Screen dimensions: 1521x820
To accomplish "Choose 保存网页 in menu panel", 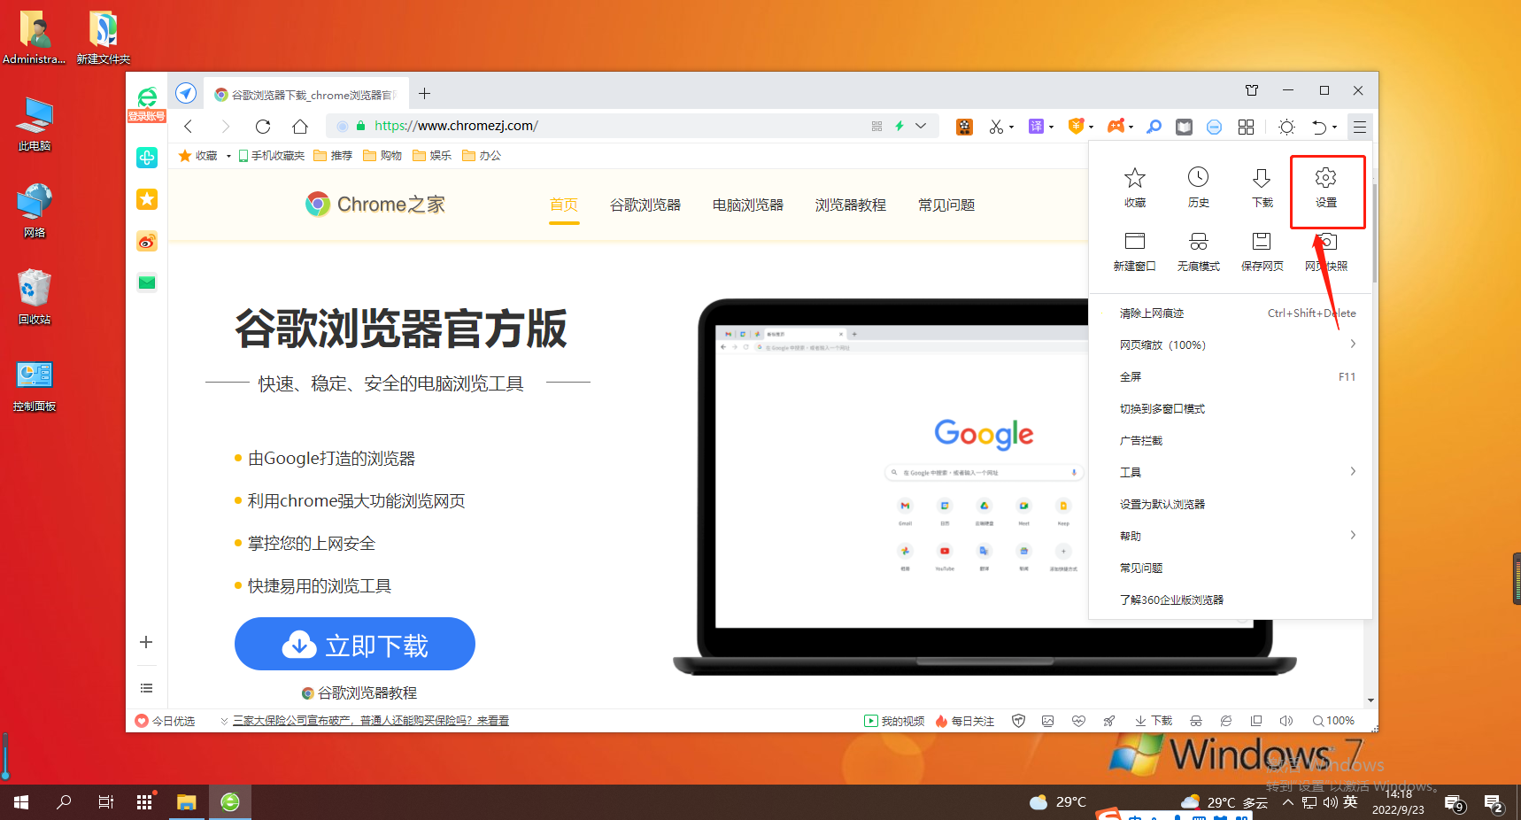I will pyautogui.click(x=1262, y=252).
